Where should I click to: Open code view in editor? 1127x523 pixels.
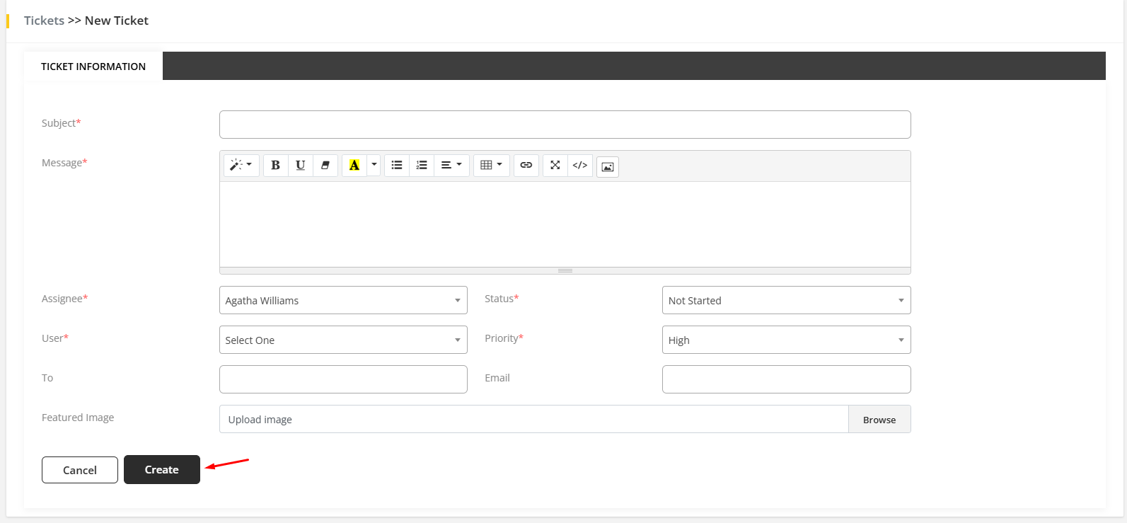(x=580, y=166)
